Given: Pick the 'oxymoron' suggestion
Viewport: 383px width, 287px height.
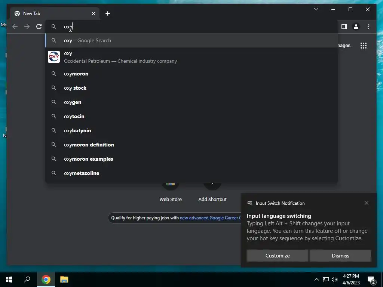Looking at the screenshot, I should 192,74.
